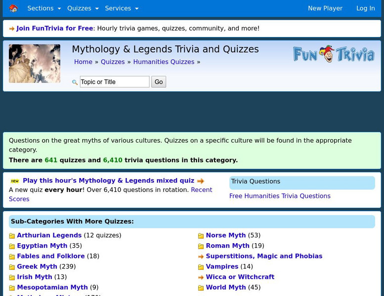Click the folder icon next to Egyptian Myth
Screen dimensions: 384x296
pyautogui.click(x=12, y=246)
